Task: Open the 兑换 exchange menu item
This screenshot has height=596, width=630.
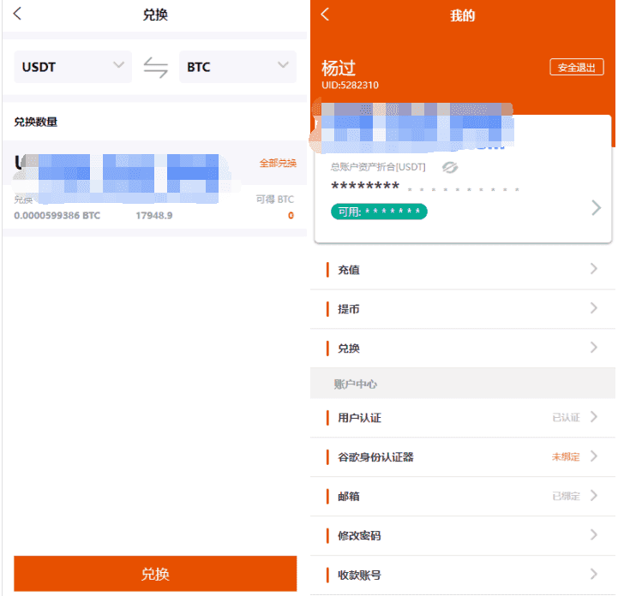Action: pos(463,348)
